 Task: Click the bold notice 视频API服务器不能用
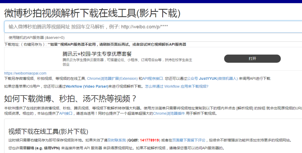(78, 44)
